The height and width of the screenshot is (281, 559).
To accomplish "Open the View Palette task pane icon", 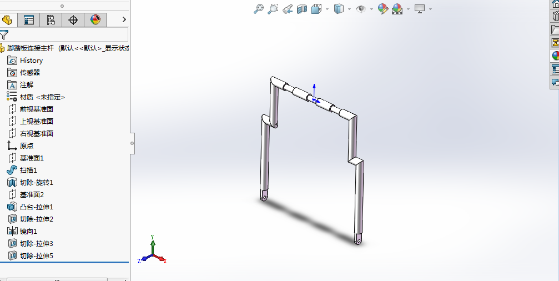I will [556, 42].
